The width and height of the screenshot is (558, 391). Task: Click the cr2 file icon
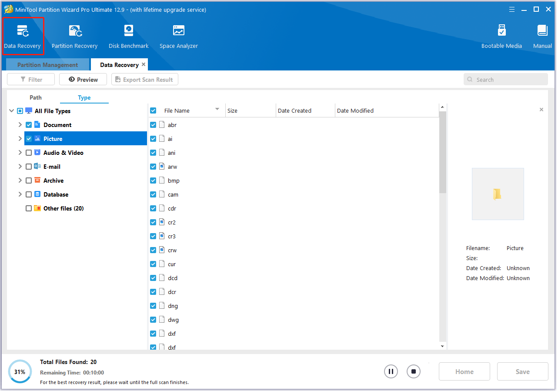[162, 222]
